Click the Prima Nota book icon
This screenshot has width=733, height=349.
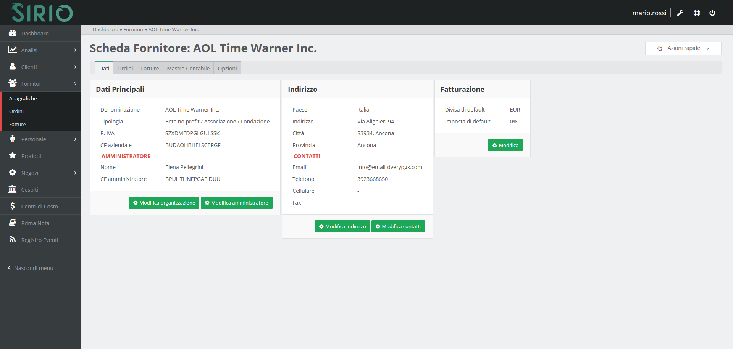click(x=13, y=223)
